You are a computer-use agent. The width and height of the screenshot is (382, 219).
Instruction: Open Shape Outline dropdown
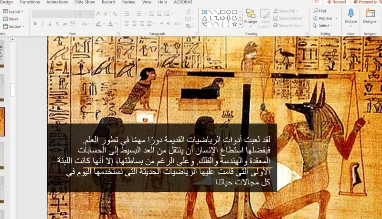pyautogui.click(x=289, y=18)
